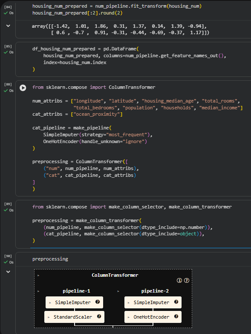Click 'preprocessing = ColumnTransformer([' line
Viewport: 251px width, 334px height.
[x=80, y=162]
